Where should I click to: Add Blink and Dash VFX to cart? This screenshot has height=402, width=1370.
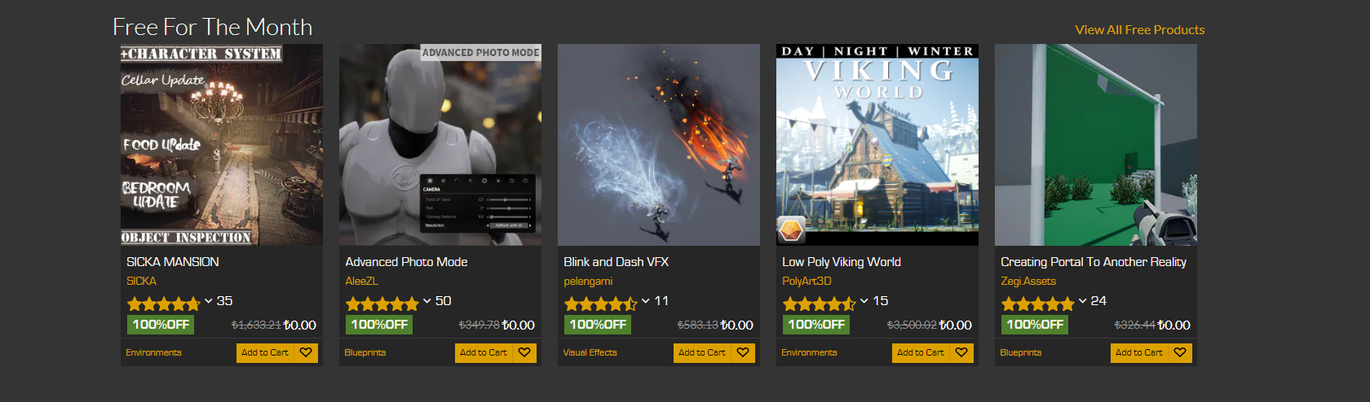click(702, 352)
